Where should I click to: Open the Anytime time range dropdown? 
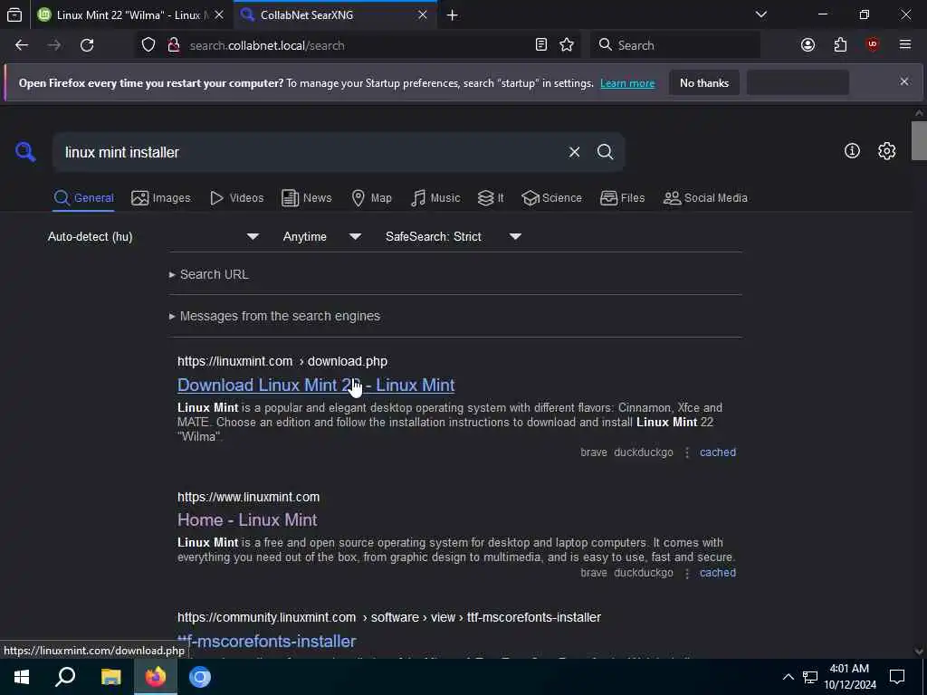(x=321, y=236)
